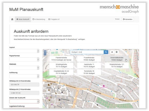This screenshot has width=149, height=111.
Task: Switch to the In Bearbeitung tab
Action: point(39,19)
